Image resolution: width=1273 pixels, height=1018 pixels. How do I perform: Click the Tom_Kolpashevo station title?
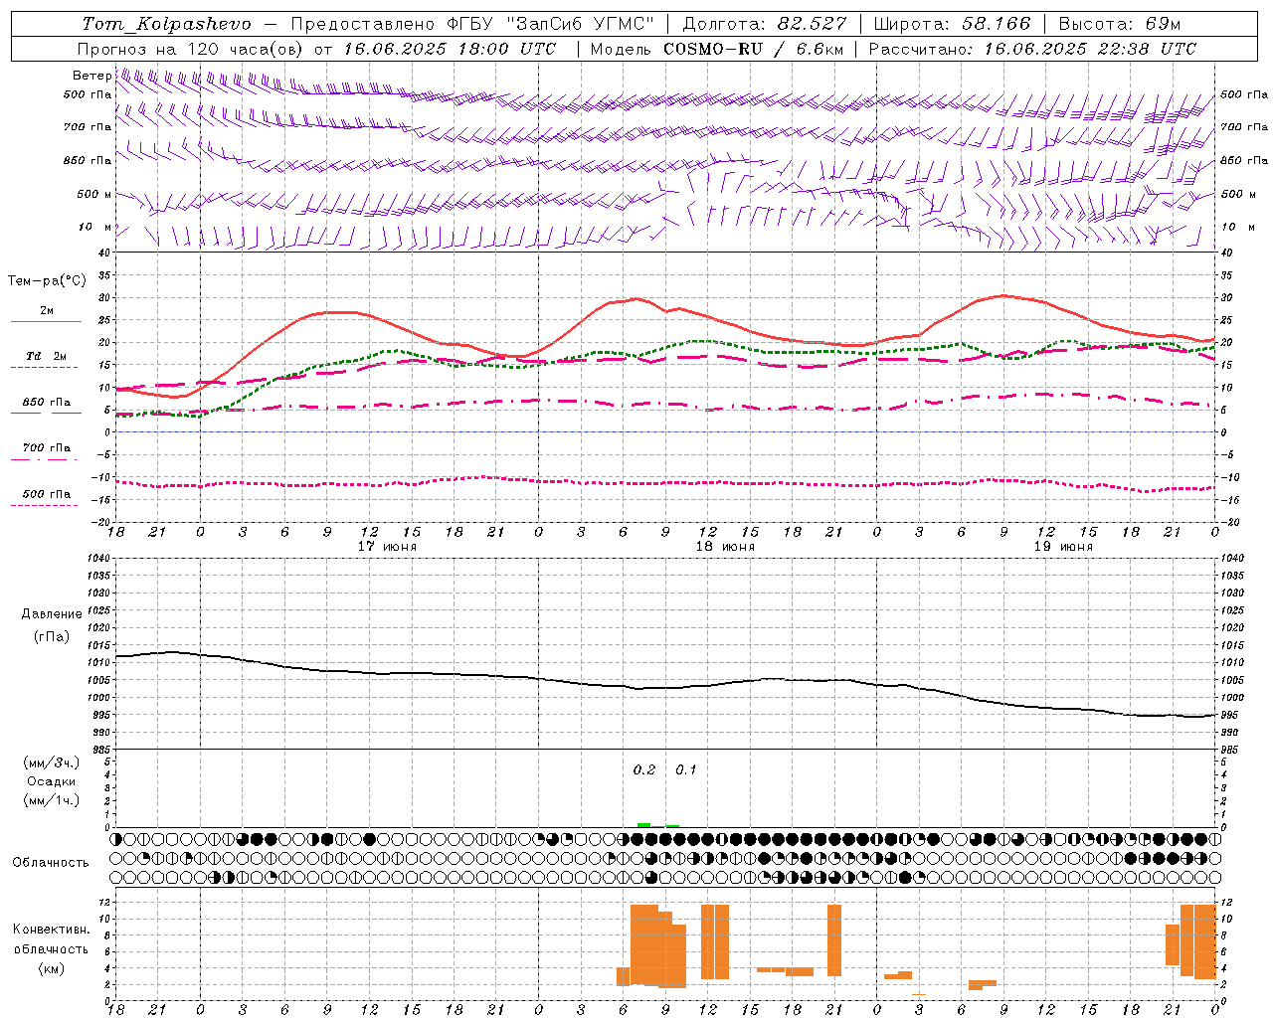click(166, 24)
